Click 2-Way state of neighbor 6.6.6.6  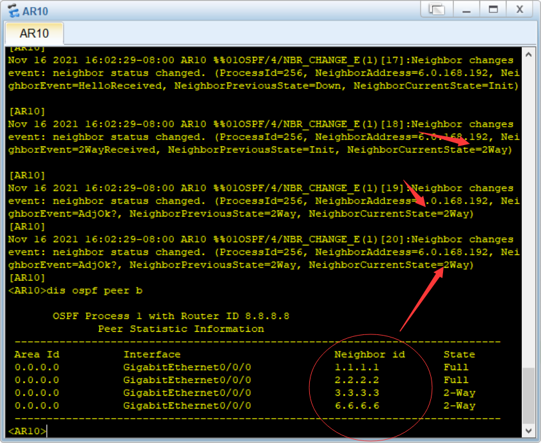tap(459, 405)
